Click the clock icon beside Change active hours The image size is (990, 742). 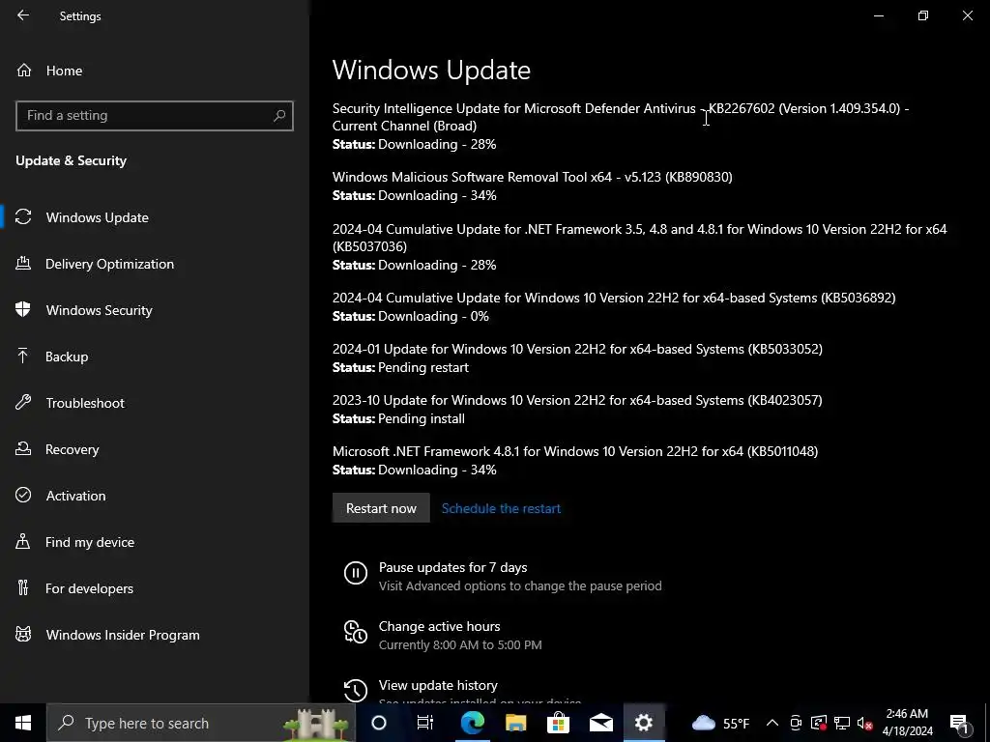[356, 632]
